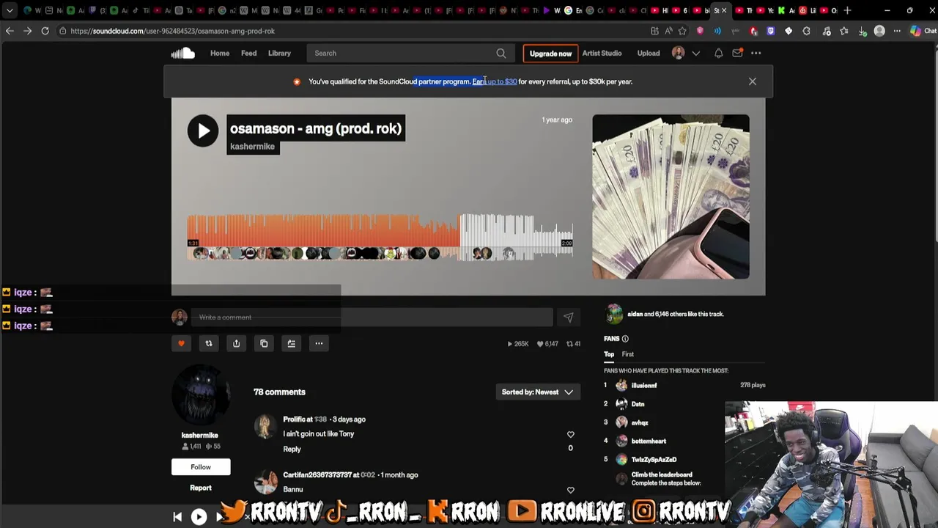Go back with the browser back arrow
Screen dimensions: 938x528
tap(10, 31)
